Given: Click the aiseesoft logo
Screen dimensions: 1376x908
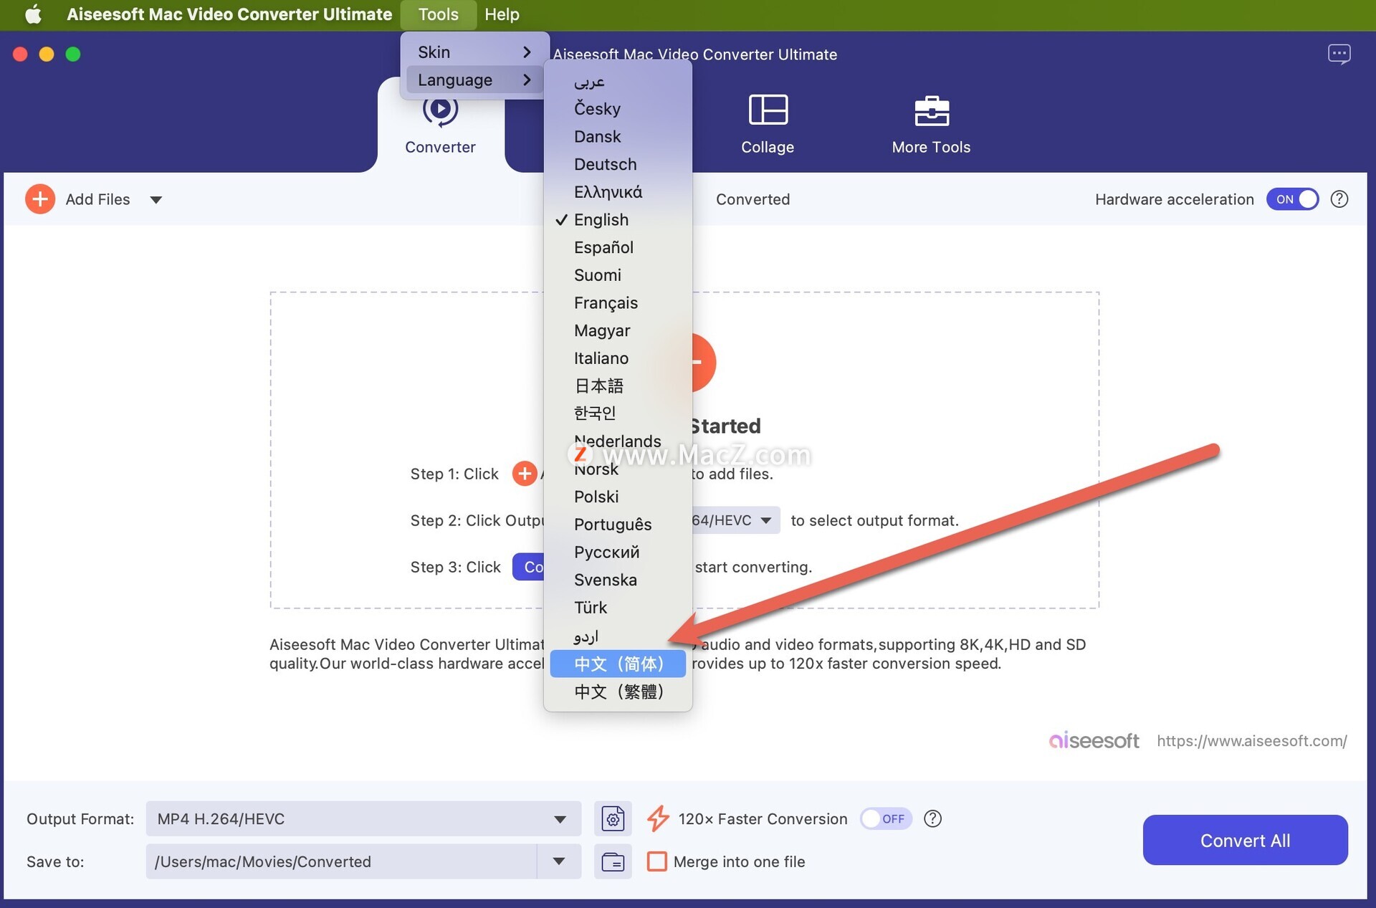Looking at the screenshot, I should [1094, 740].
